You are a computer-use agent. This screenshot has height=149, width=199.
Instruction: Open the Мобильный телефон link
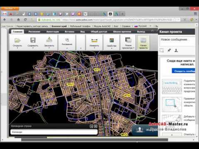(80, 26)
